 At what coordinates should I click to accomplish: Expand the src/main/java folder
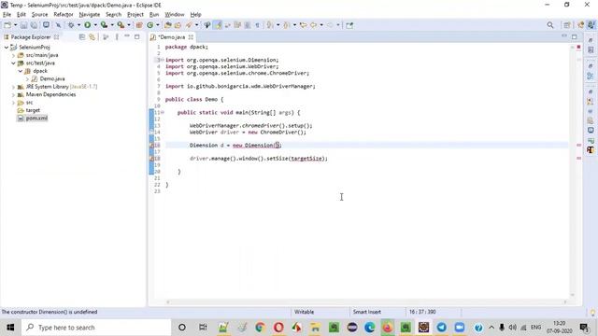tap(13, 55)
